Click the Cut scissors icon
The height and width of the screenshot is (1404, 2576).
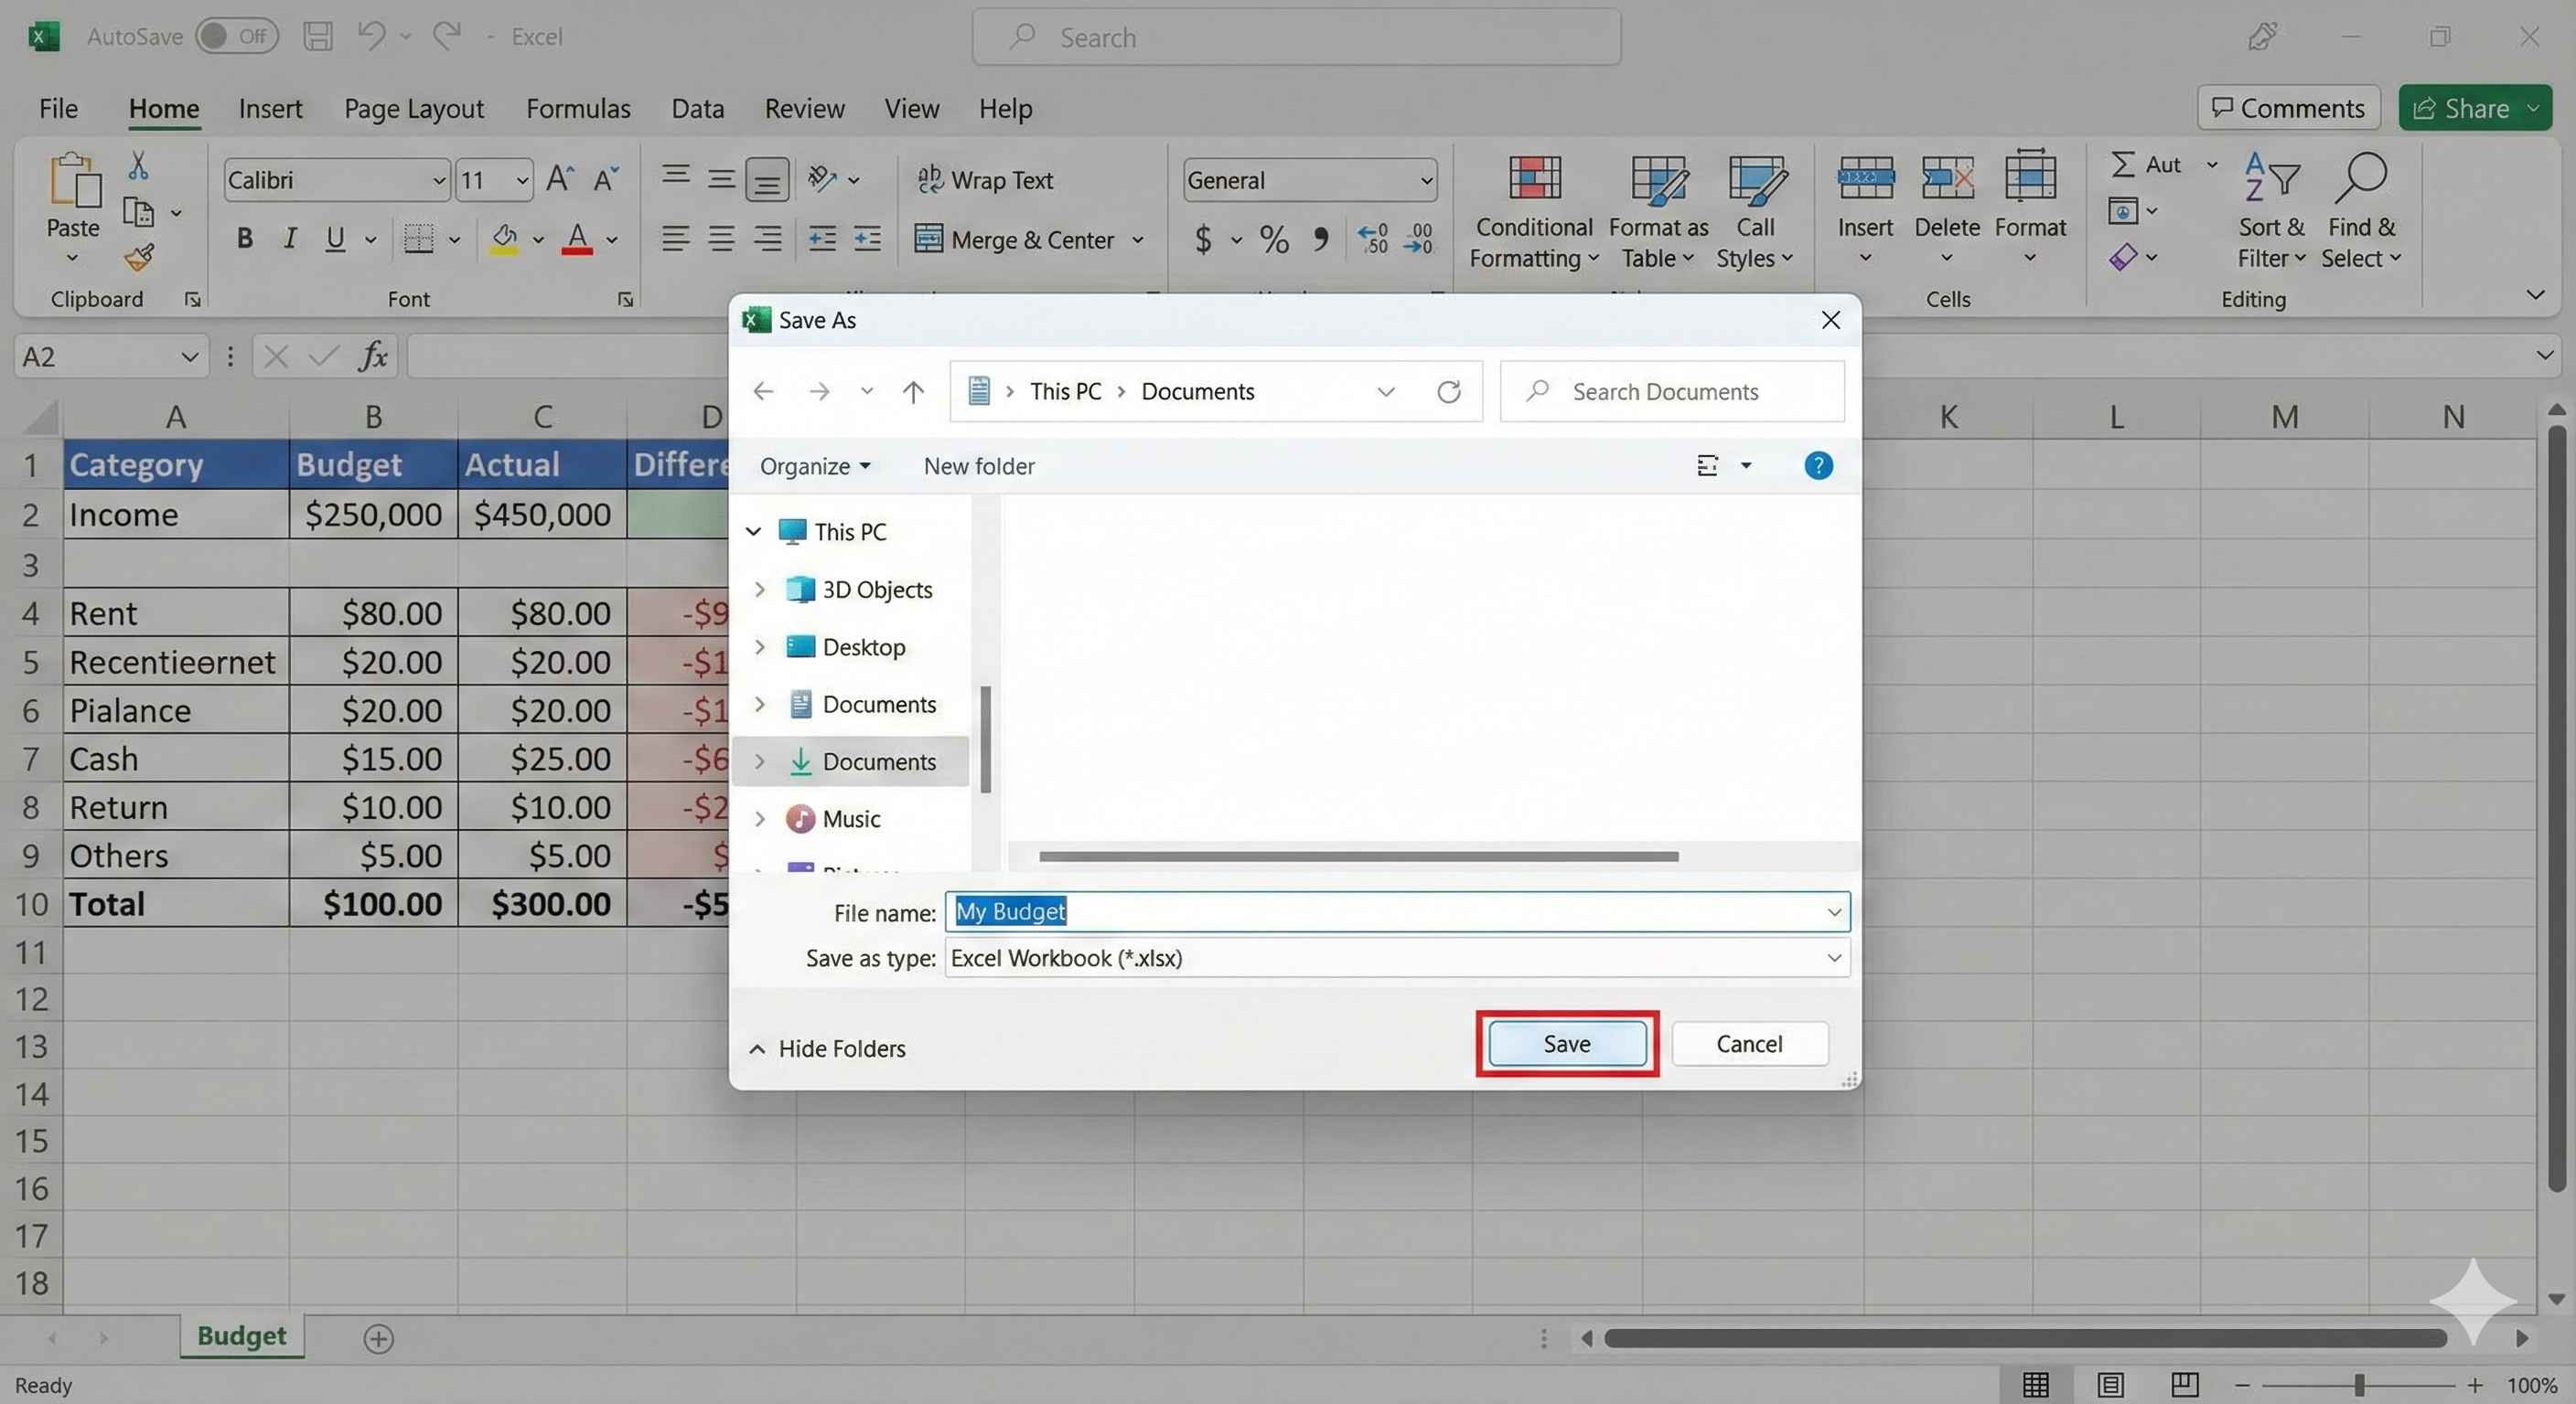coord(138,165)
